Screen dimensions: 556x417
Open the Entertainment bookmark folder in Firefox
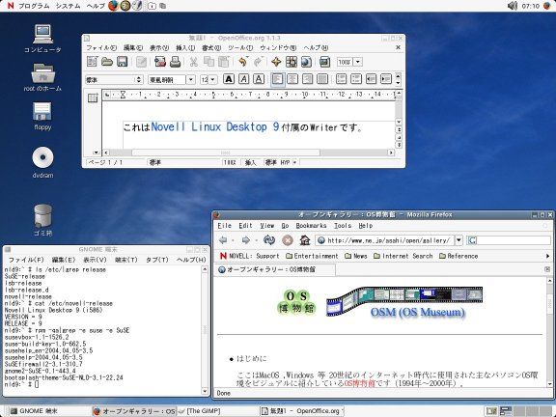pyautogui.click(x=312, y=256)
